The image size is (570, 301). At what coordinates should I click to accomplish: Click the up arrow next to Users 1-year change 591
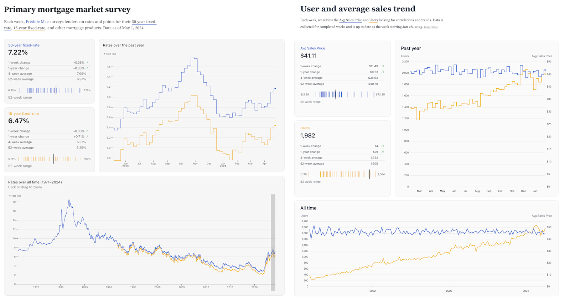(x=382, y=152)
